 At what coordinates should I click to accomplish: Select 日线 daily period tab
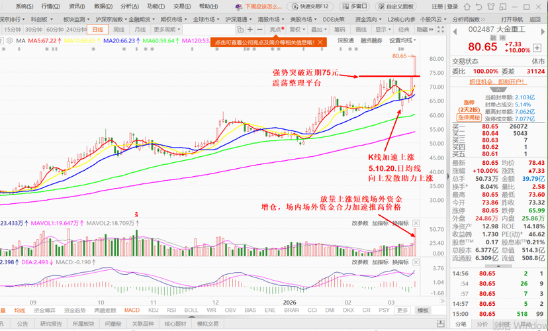[98, 30]
